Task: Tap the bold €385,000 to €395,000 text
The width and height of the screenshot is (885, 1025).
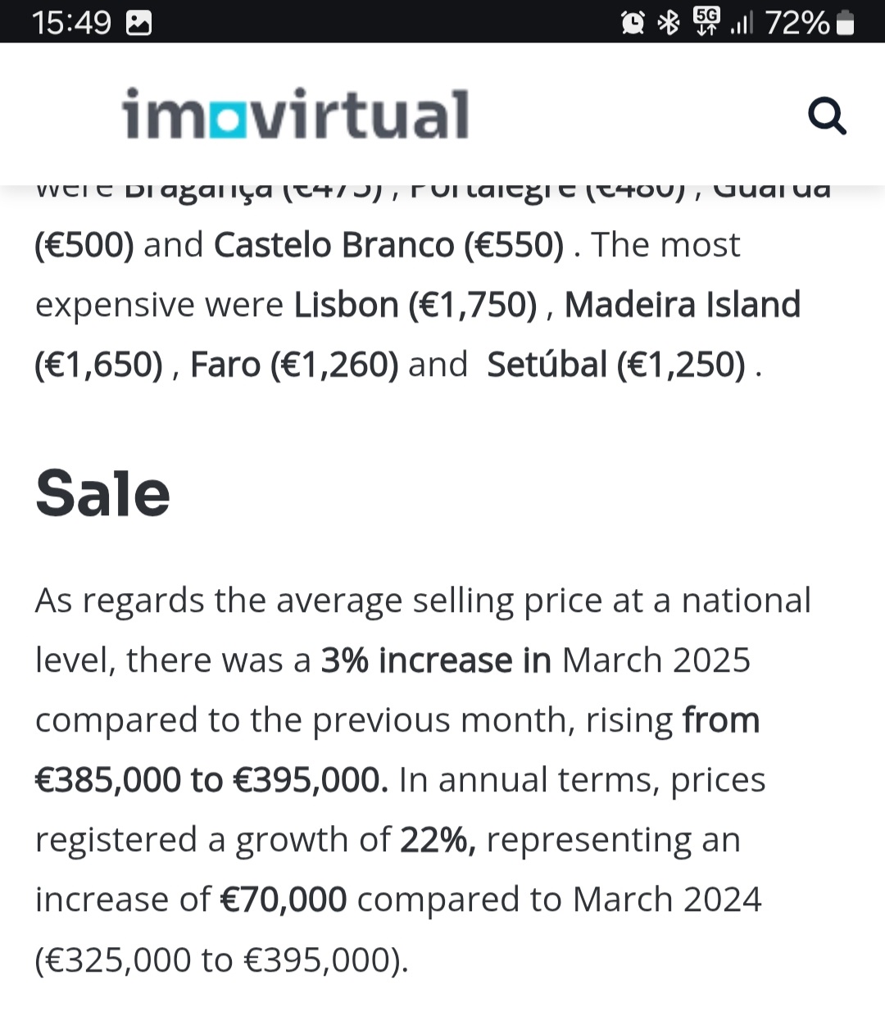Action: pyautogui.click(x=211, y=780)
